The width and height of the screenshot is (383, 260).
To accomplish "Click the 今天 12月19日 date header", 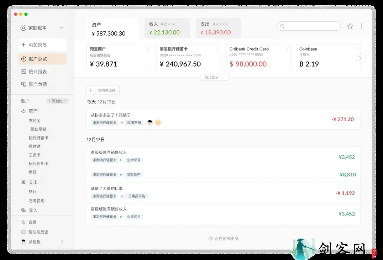I will pos(101,102).
